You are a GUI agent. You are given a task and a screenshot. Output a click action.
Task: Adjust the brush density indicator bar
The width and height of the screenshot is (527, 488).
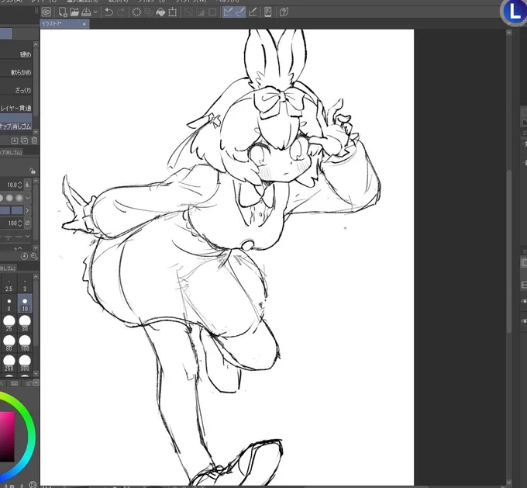pos(12,211)
